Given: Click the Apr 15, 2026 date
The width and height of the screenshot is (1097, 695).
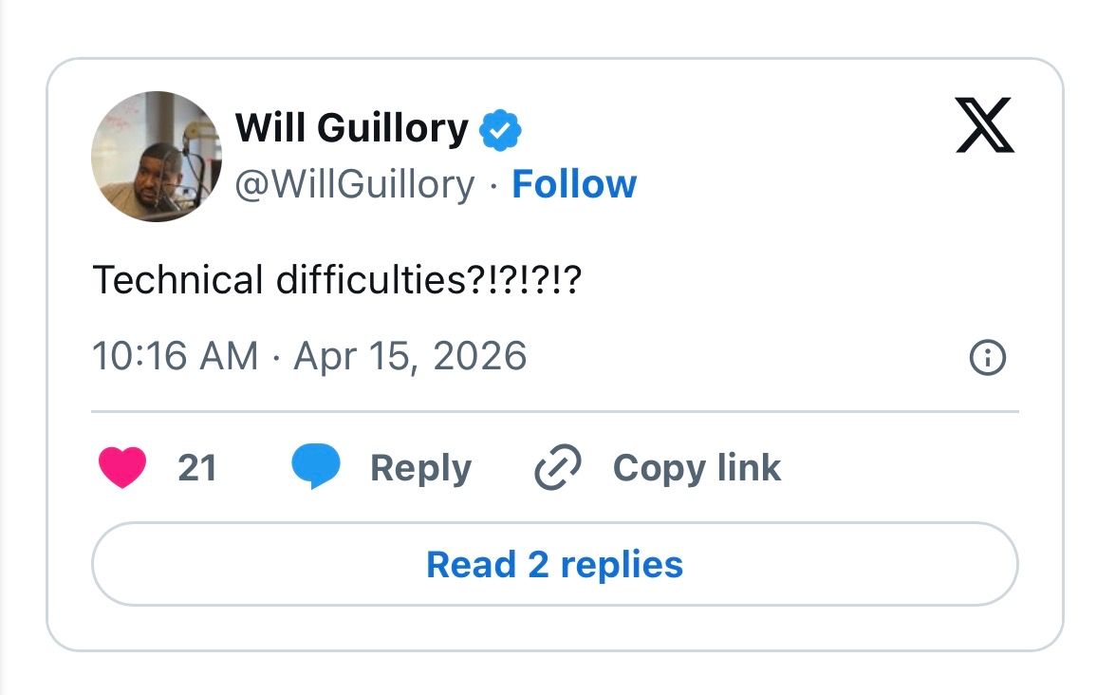Looking at the screenshot, I should (x=410, y=357).
